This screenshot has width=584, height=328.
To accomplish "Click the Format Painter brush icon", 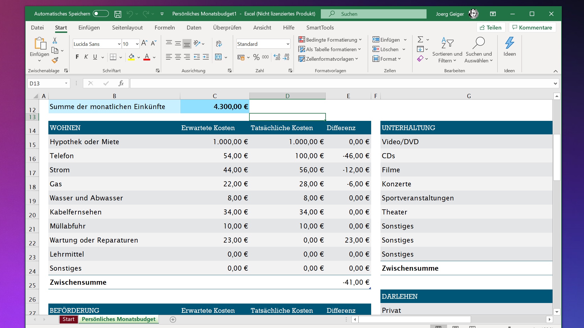I will coord(55,60).
